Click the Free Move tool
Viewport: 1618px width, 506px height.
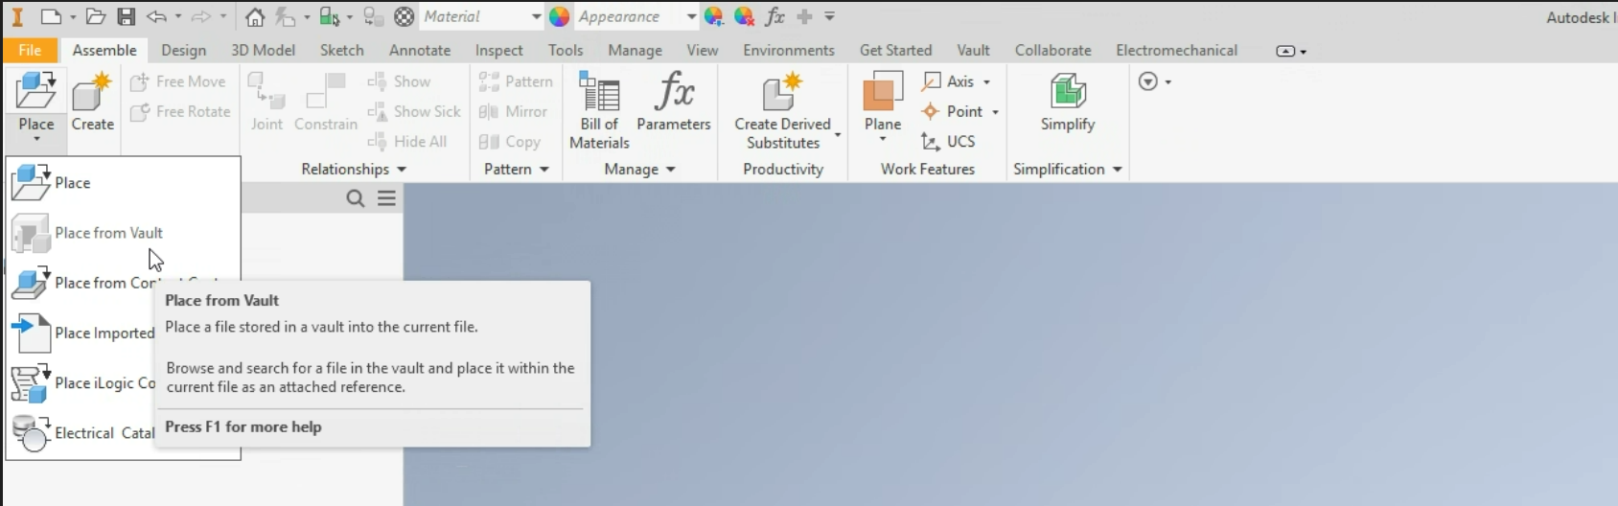coord(179,81)
